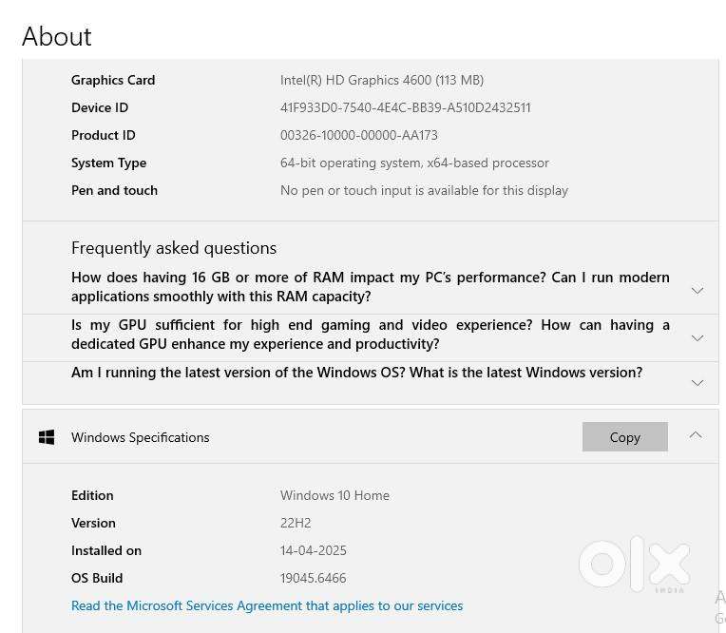Click the Intel HD Graphics 4600 text
This screenshot has height=633, width=726.
click(x=381, y=80)
